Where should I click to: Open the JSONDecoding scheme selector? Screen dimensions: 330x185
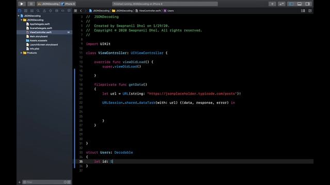coord(48,4)
